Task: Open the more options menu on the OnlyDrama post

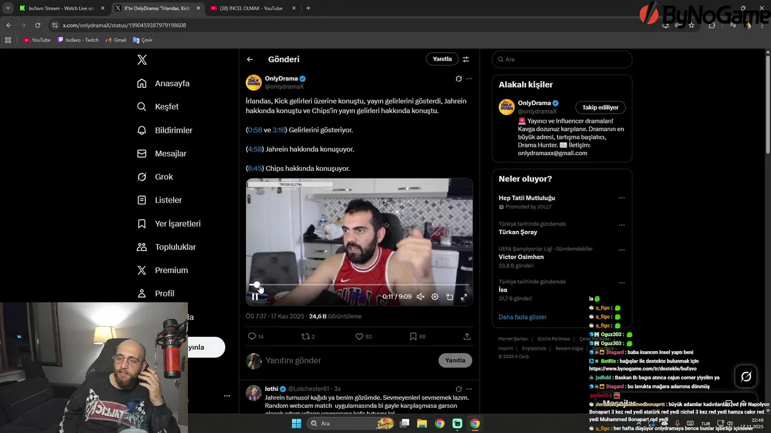Action: pos(469,79)
